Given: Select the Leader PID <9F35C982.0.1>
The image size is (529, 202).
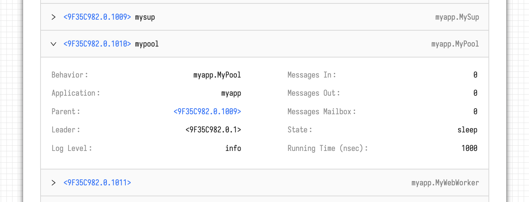Looking at the screenshot, I should point(213,130).
